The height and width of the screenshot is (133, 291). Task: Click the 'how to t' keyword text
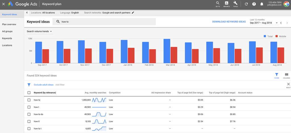(x=38, y=128)
